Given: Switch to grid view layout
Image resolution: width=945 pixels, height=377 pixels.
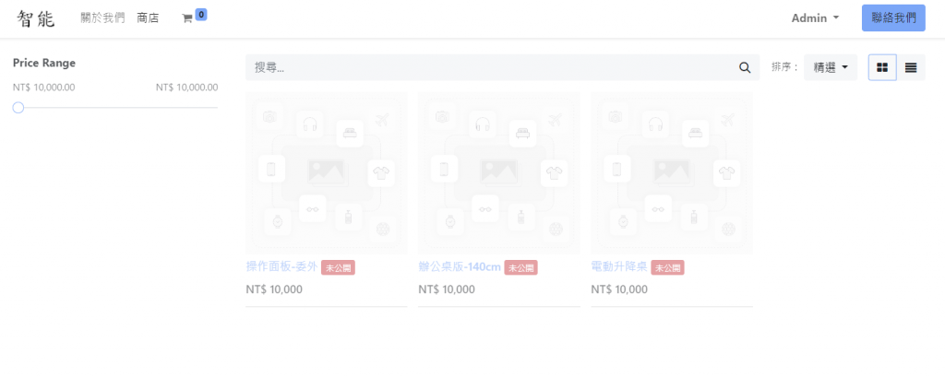Looking at the screenshot, I should [x=882, y=67].
